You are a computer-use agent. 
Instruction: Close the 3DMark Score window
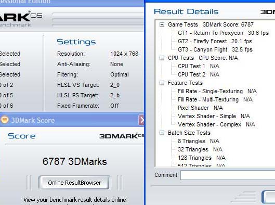[x=141, y=120]
